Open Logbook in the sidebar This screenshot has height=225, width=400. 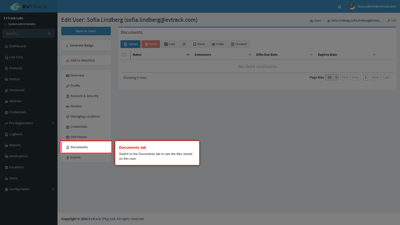[x=29, y=134]
